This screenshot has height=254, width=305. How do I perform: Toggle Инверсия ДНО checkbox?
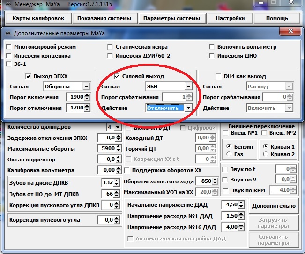tap(212, 56)
